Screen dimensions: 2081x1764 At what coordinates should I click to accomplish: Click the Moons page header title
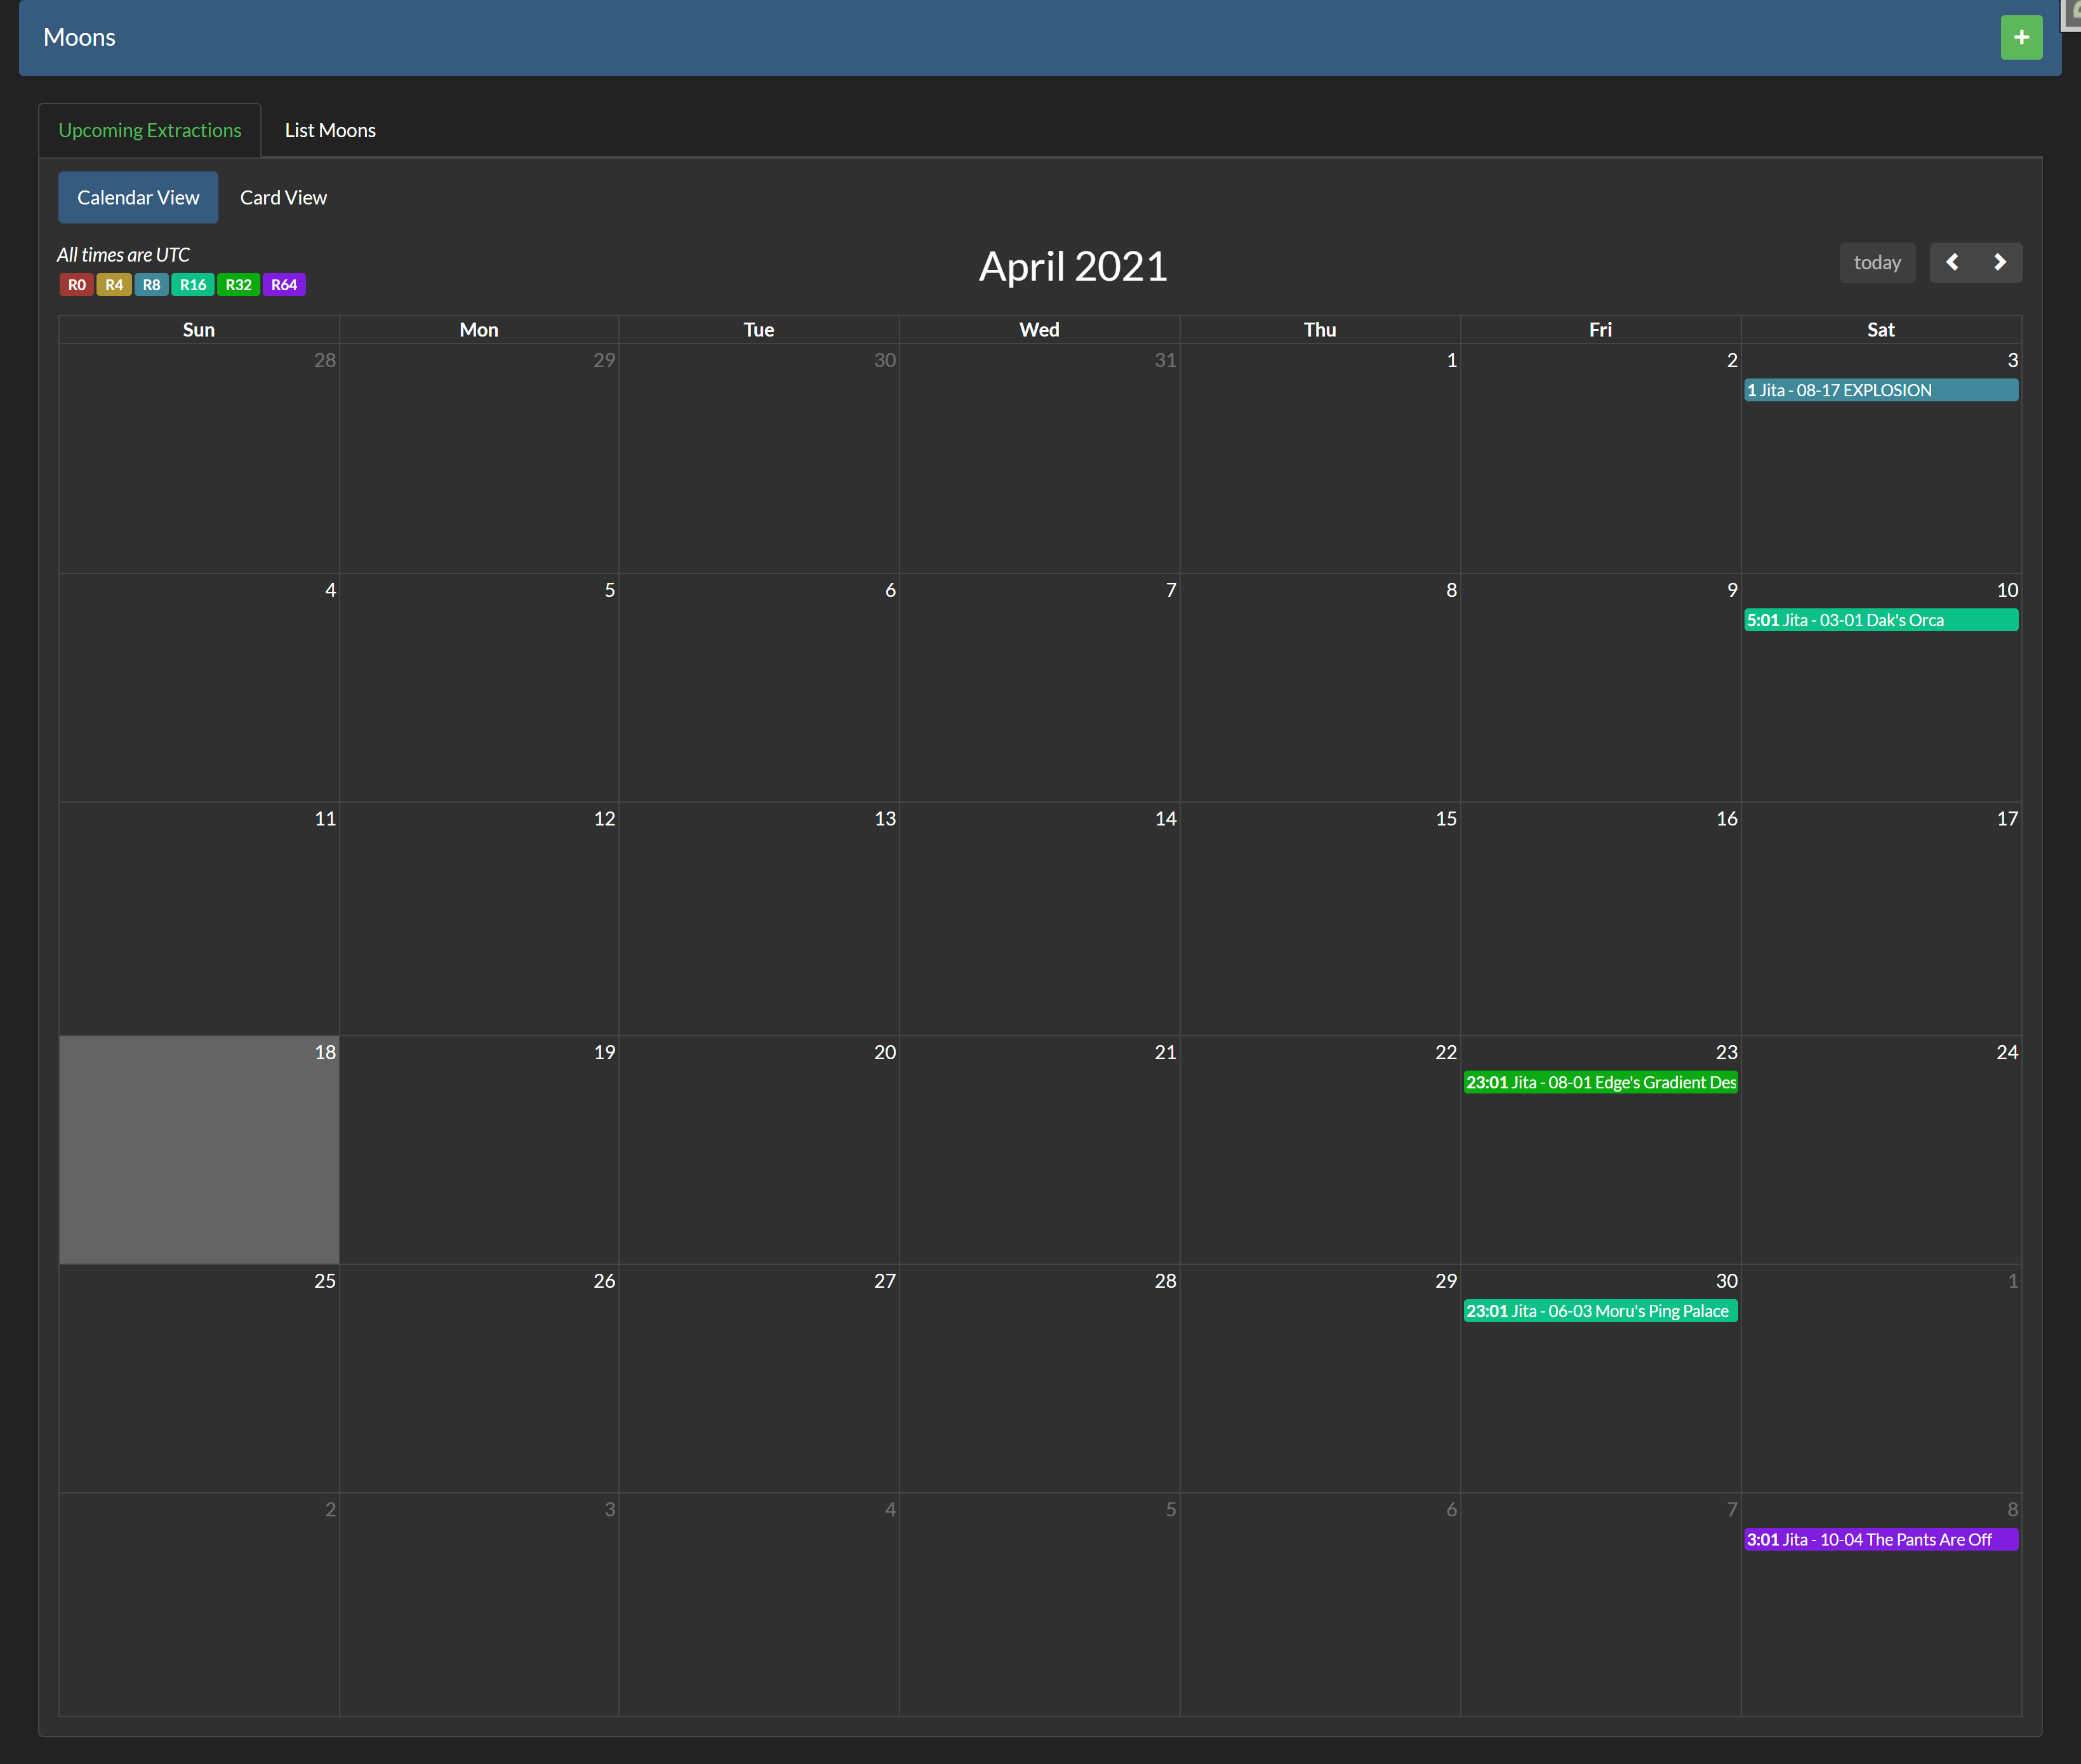[80, 38]
